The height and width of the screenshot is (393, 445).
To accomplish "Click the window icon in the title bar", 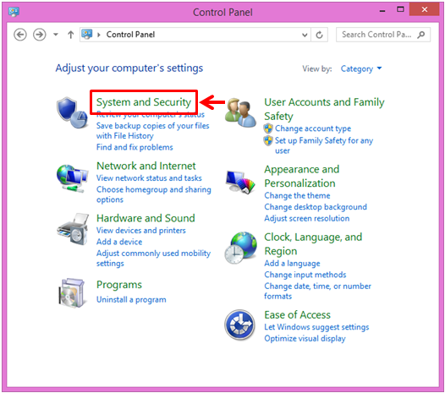I will [14, 12].
